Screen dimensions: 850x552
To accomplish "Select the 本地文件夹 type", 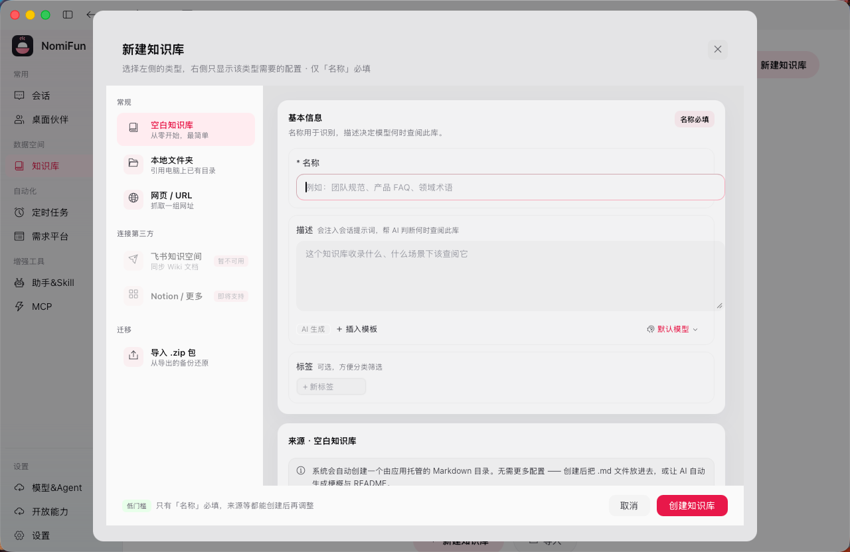I will point(186,165).
